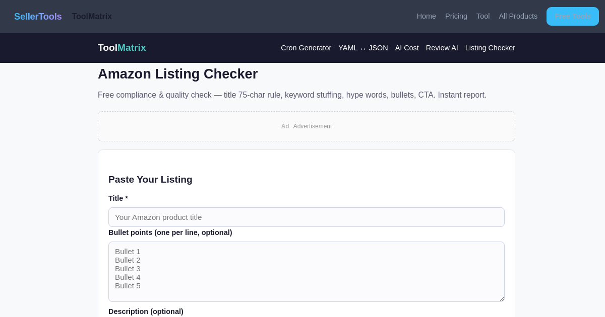
Task: Click the Free Tools button
Action: [x=573, y=16]
